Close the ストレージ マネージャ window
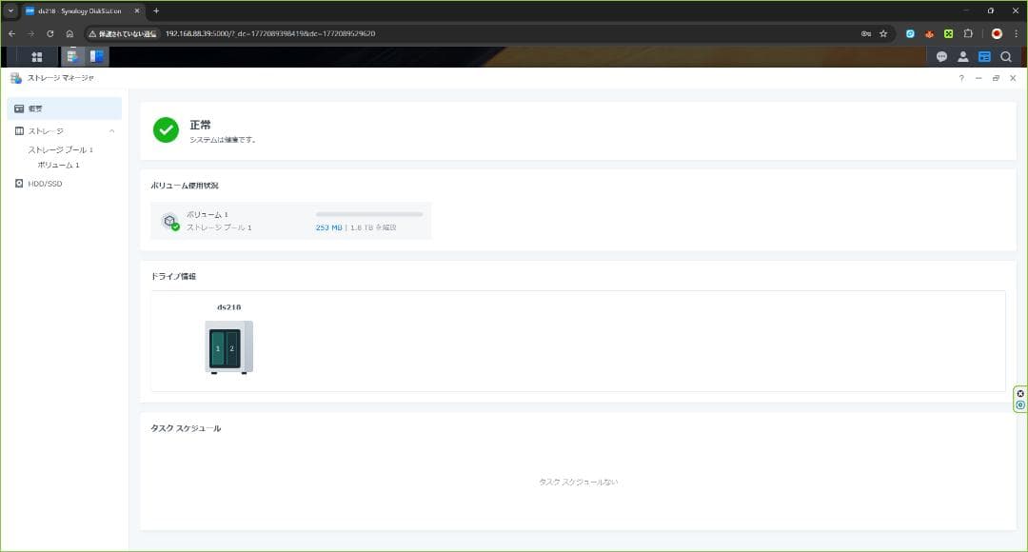1028x552 pixels. (1013, 78)
